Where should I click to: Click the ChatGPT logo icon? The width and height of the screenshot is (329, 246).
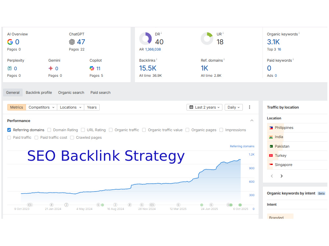point(72,42)
